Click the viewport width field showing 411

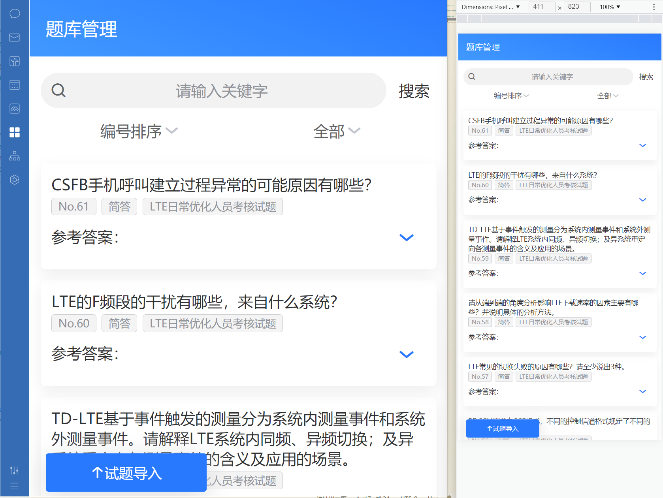(541, 7)
